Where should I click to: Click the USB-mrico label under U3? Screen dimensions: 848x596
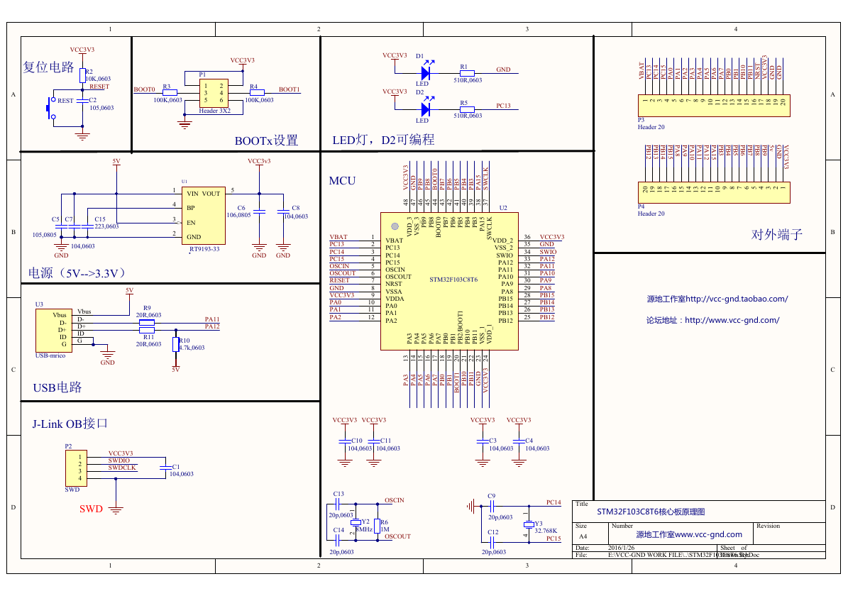pyautogui.click(x=50, y=355)
